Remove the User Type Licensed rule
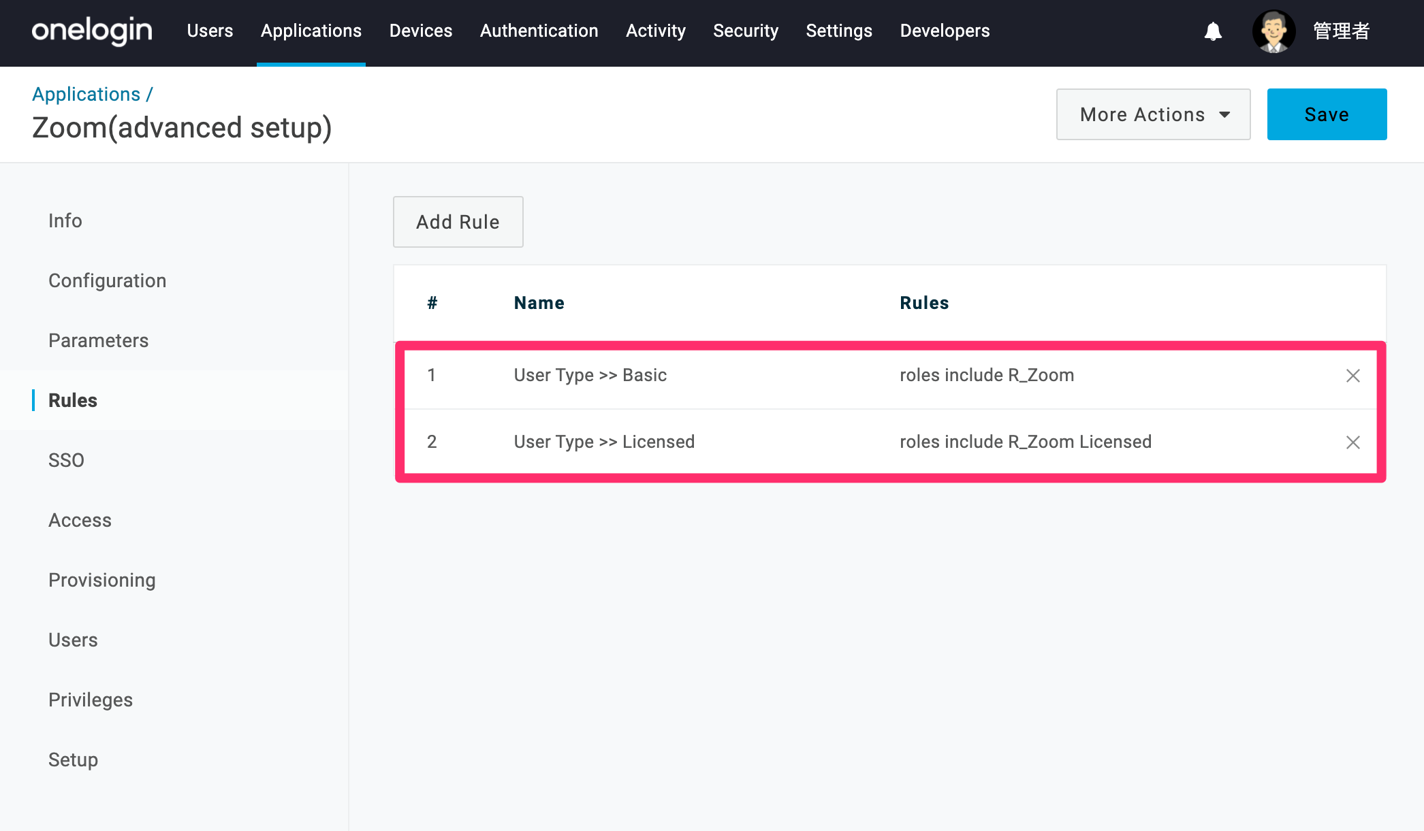The image size is (1424, 831). (1352, 442)
